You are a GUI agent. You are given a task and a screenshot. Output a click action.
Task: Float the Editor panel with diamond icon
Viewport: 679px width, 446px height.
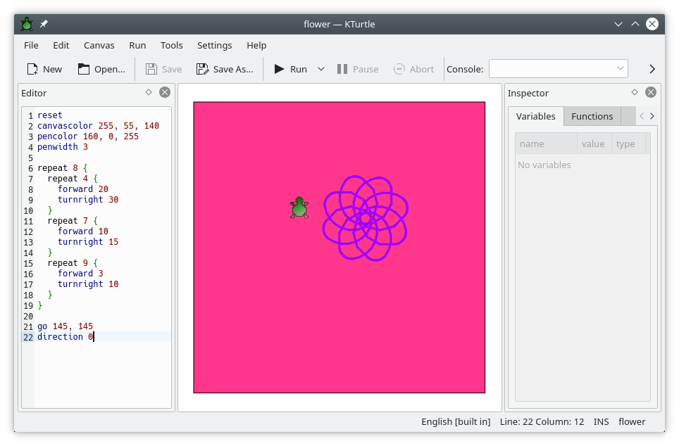pos(149,92)
